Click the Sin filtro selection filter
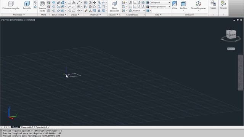The width and height of the screenshot is (244, 137). click(183, 5)
